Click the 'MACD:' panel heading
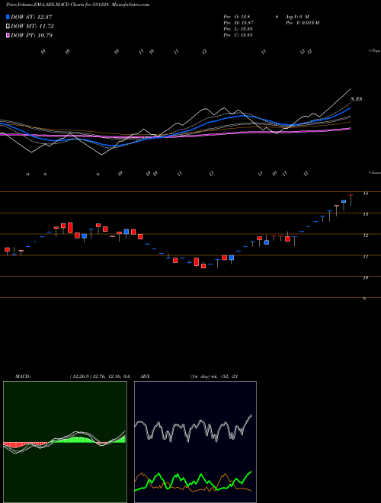 click(x=23, y=376)
